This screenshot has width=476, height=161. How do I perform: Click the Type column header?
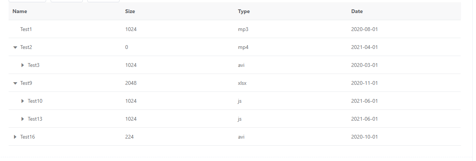coord(244,12)
